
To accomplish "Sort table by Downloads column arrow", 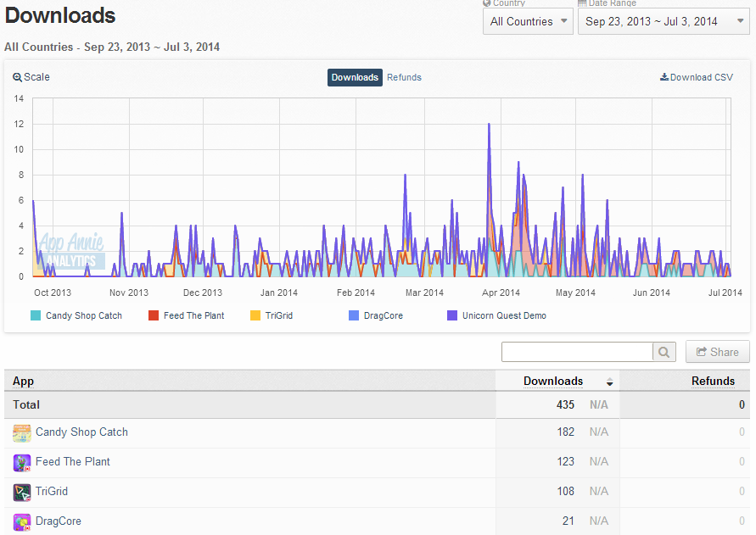I will [x=609, y=382].
